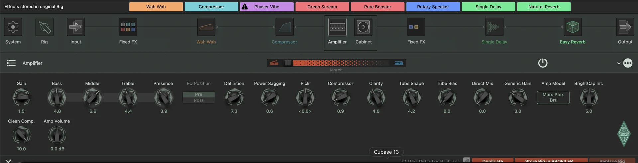Viewport: 638px width, 163px height.
Task: Click the Amp Volume knob
Action: coord(57,135)
